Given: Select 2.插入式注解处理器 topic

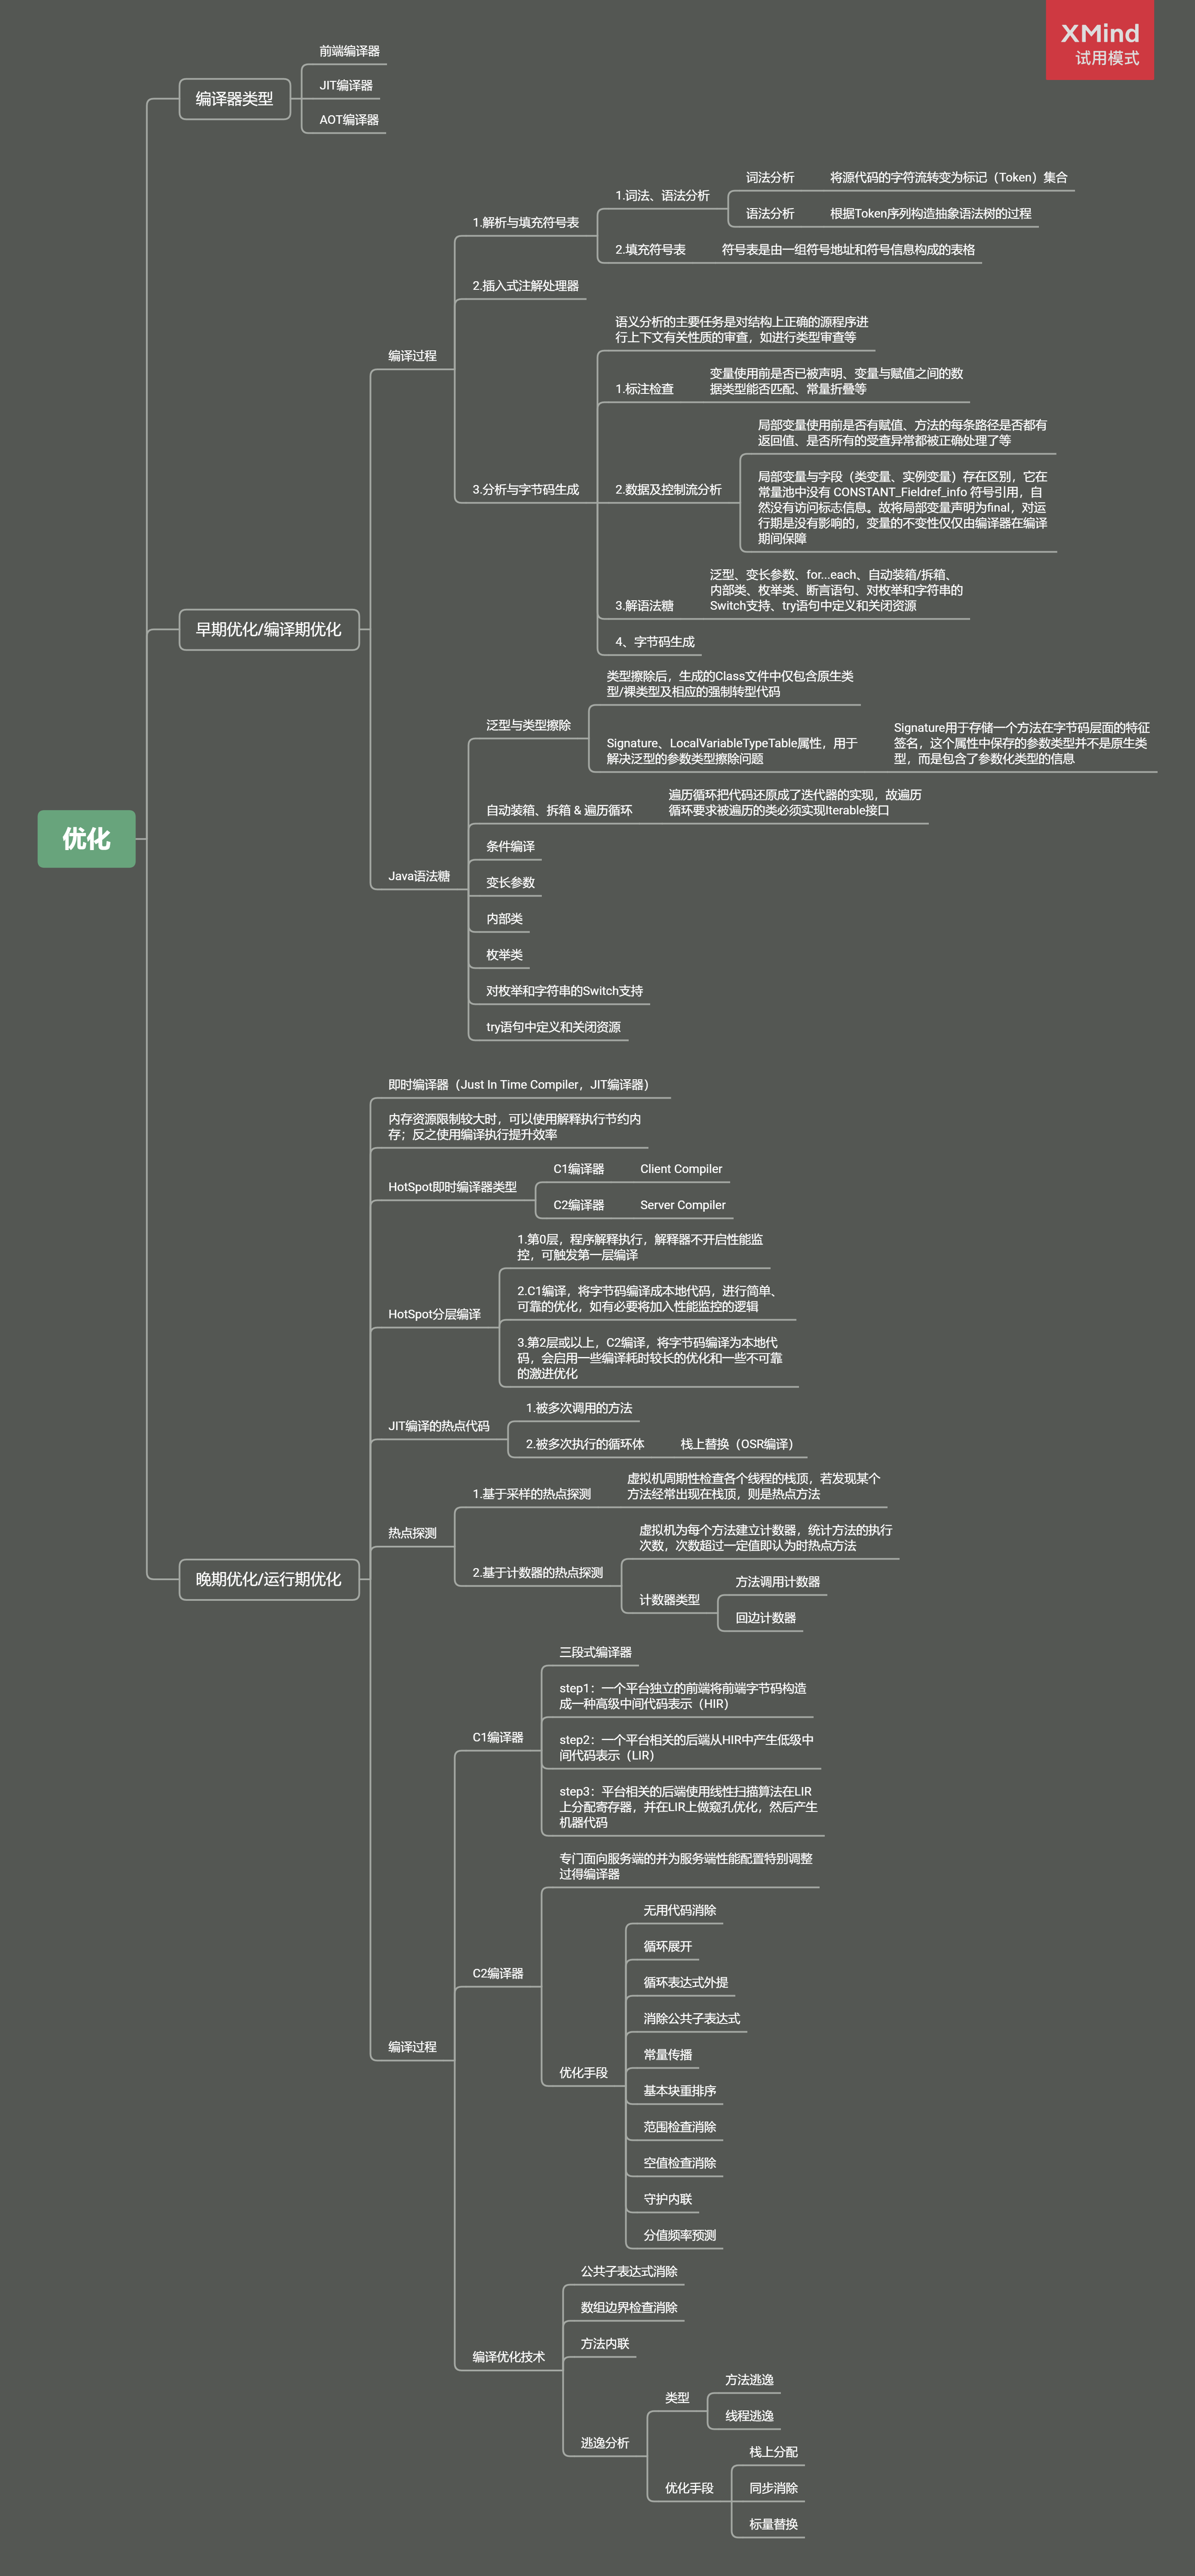Looking at the screenshot, I should 526,285.
